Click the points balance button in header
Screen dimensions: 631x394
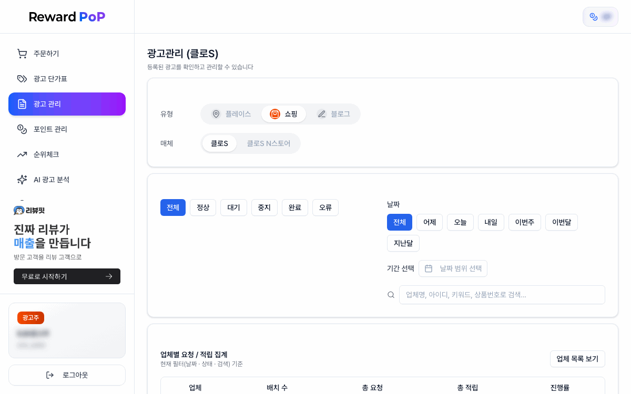click(601, 17)
